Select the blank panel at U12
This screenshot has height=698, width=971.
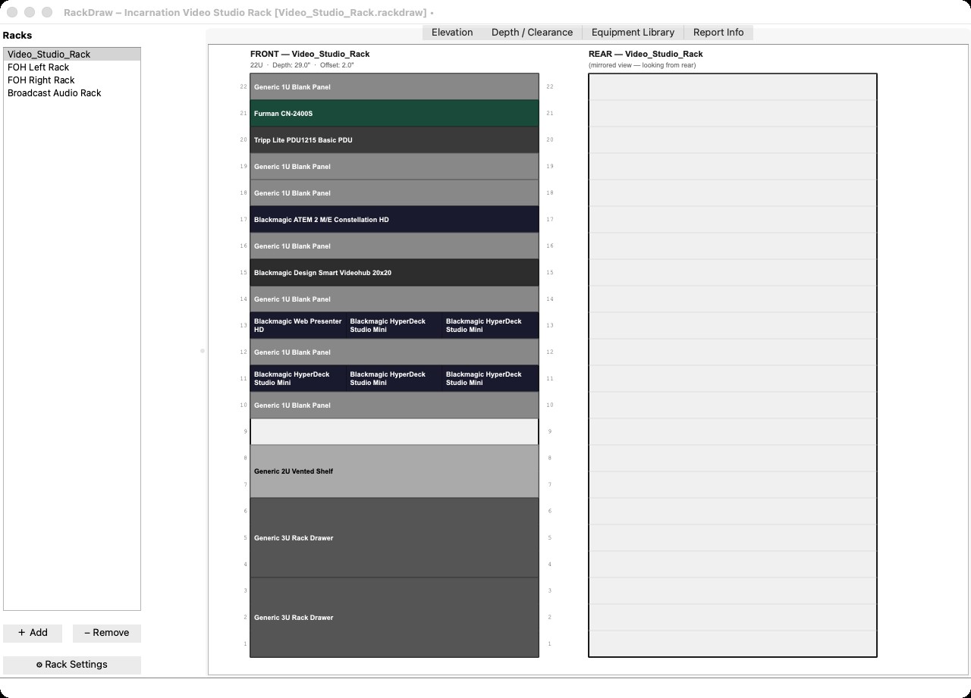pos(394,352)
